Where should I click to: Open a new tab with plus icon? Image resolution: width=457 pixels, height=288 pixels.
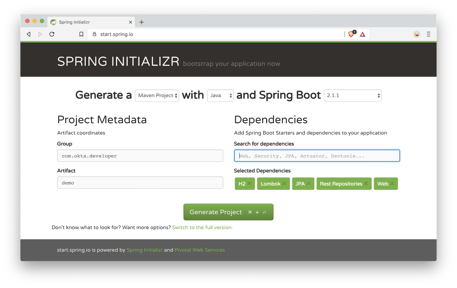[x=141, y=22]
